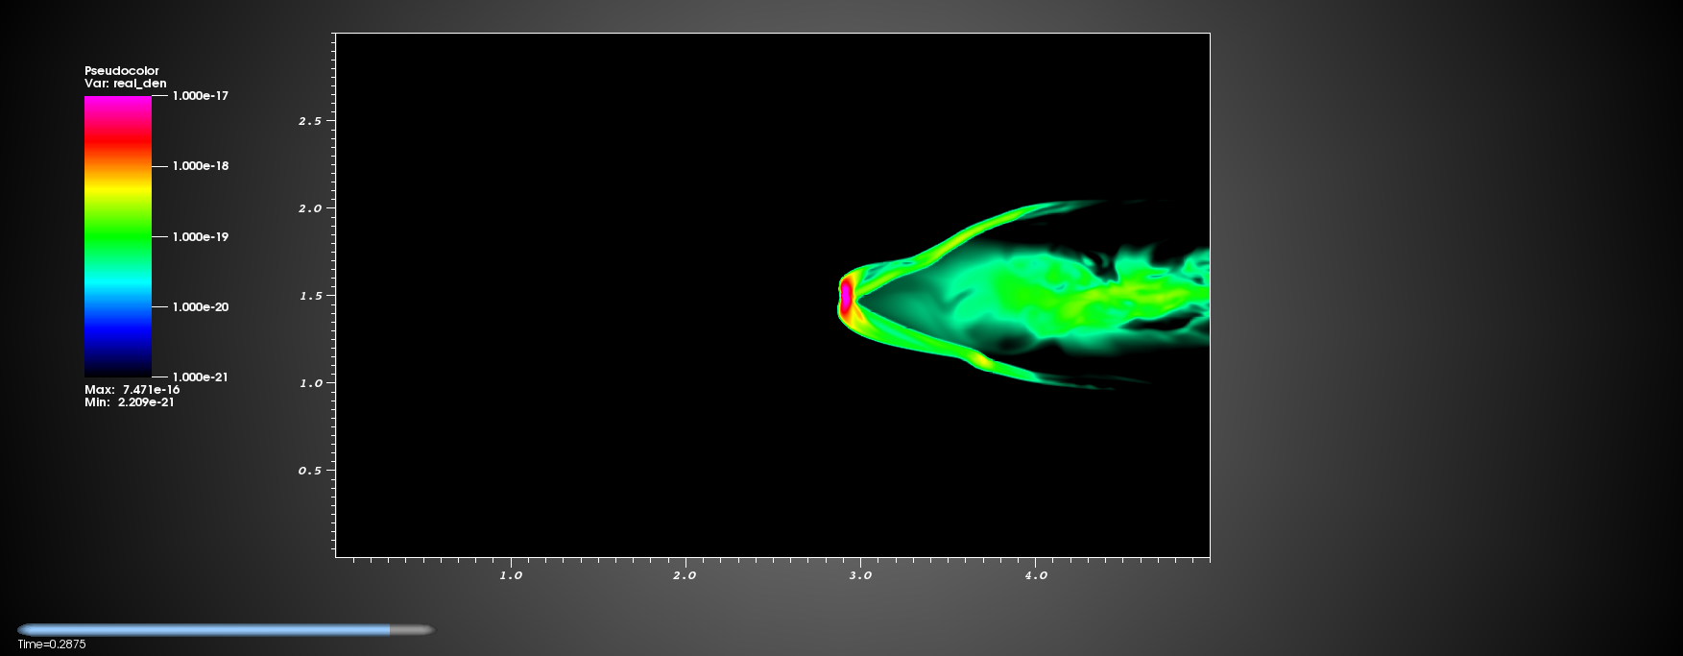The image size is (1683, 656).
Task: Click the "Min: 2.209e-21" text
Action: (130, 402)
